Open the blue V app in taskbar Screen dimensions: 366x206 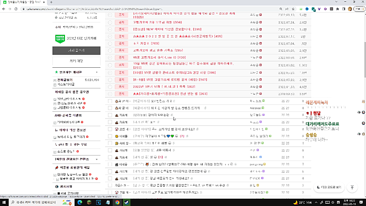point(98,202)
